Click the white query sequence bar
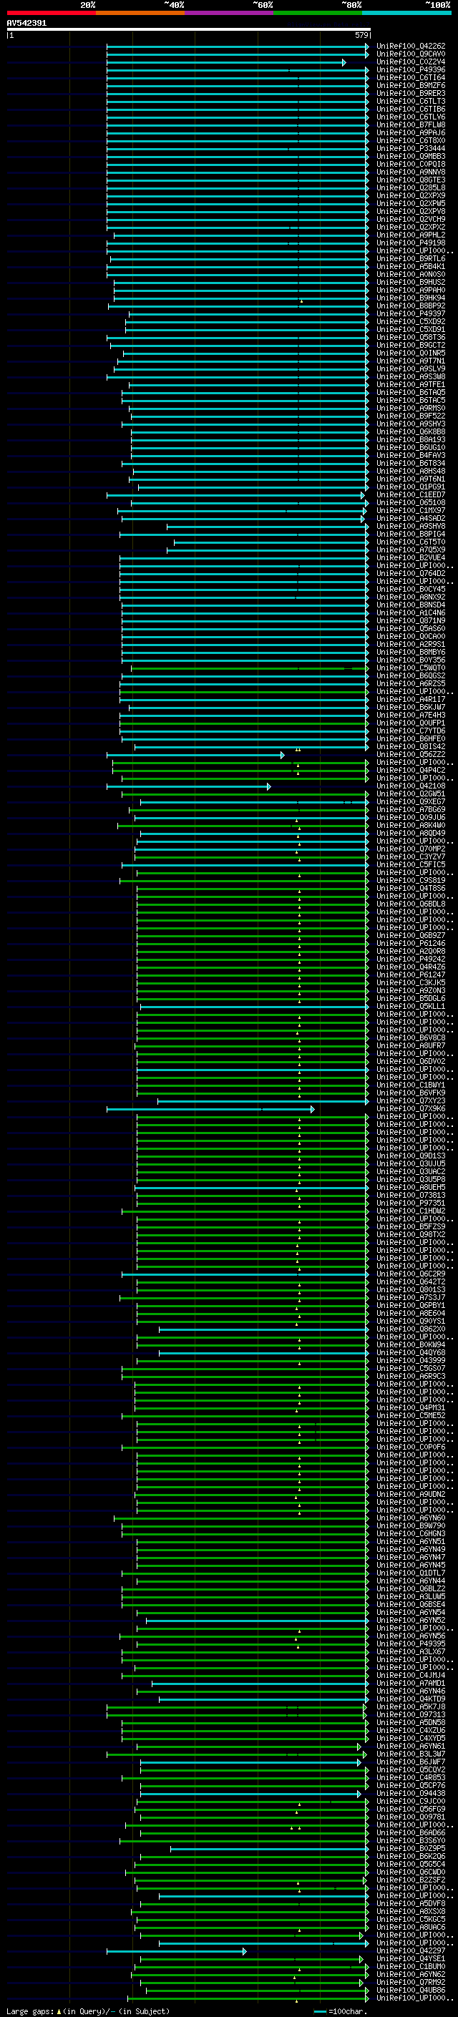Image resolution: width=458 pixels, height=2017 pixels. pyautogui.click(x=189, y=29)
